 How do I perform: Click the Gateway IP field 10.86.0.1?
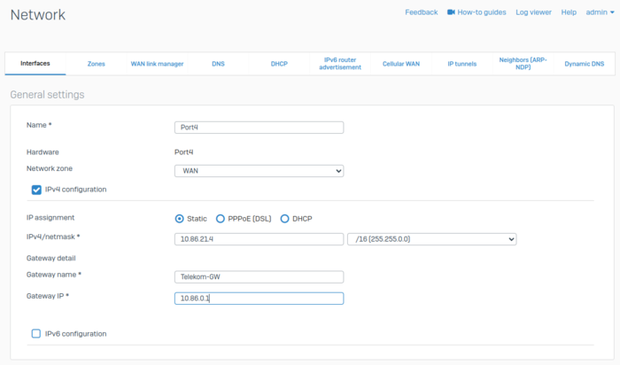click(x=259, y=299)
